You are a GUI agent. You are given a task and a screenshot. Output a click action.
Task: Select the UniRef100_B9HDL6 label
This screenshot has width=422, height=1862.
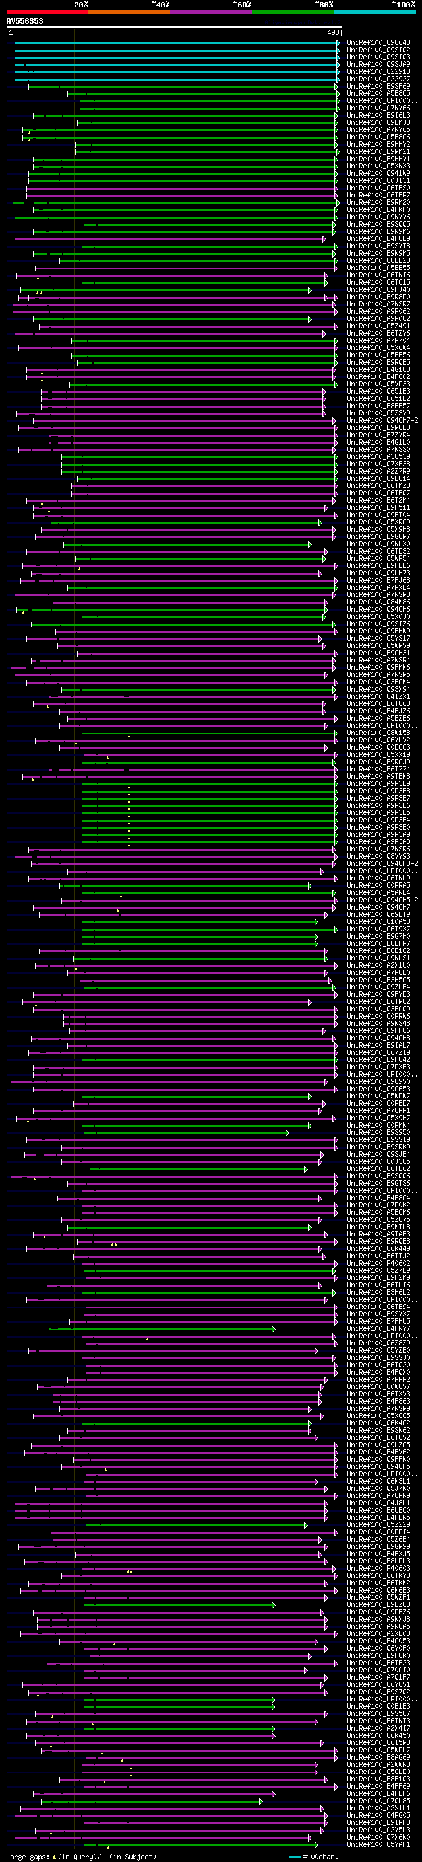[378, 565]
